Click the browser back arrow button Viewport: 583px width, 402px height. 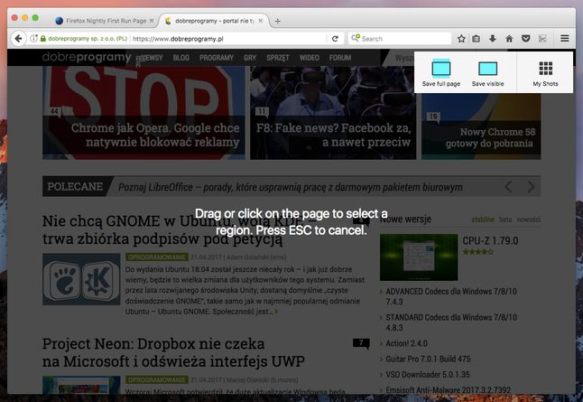coord(18,38)
